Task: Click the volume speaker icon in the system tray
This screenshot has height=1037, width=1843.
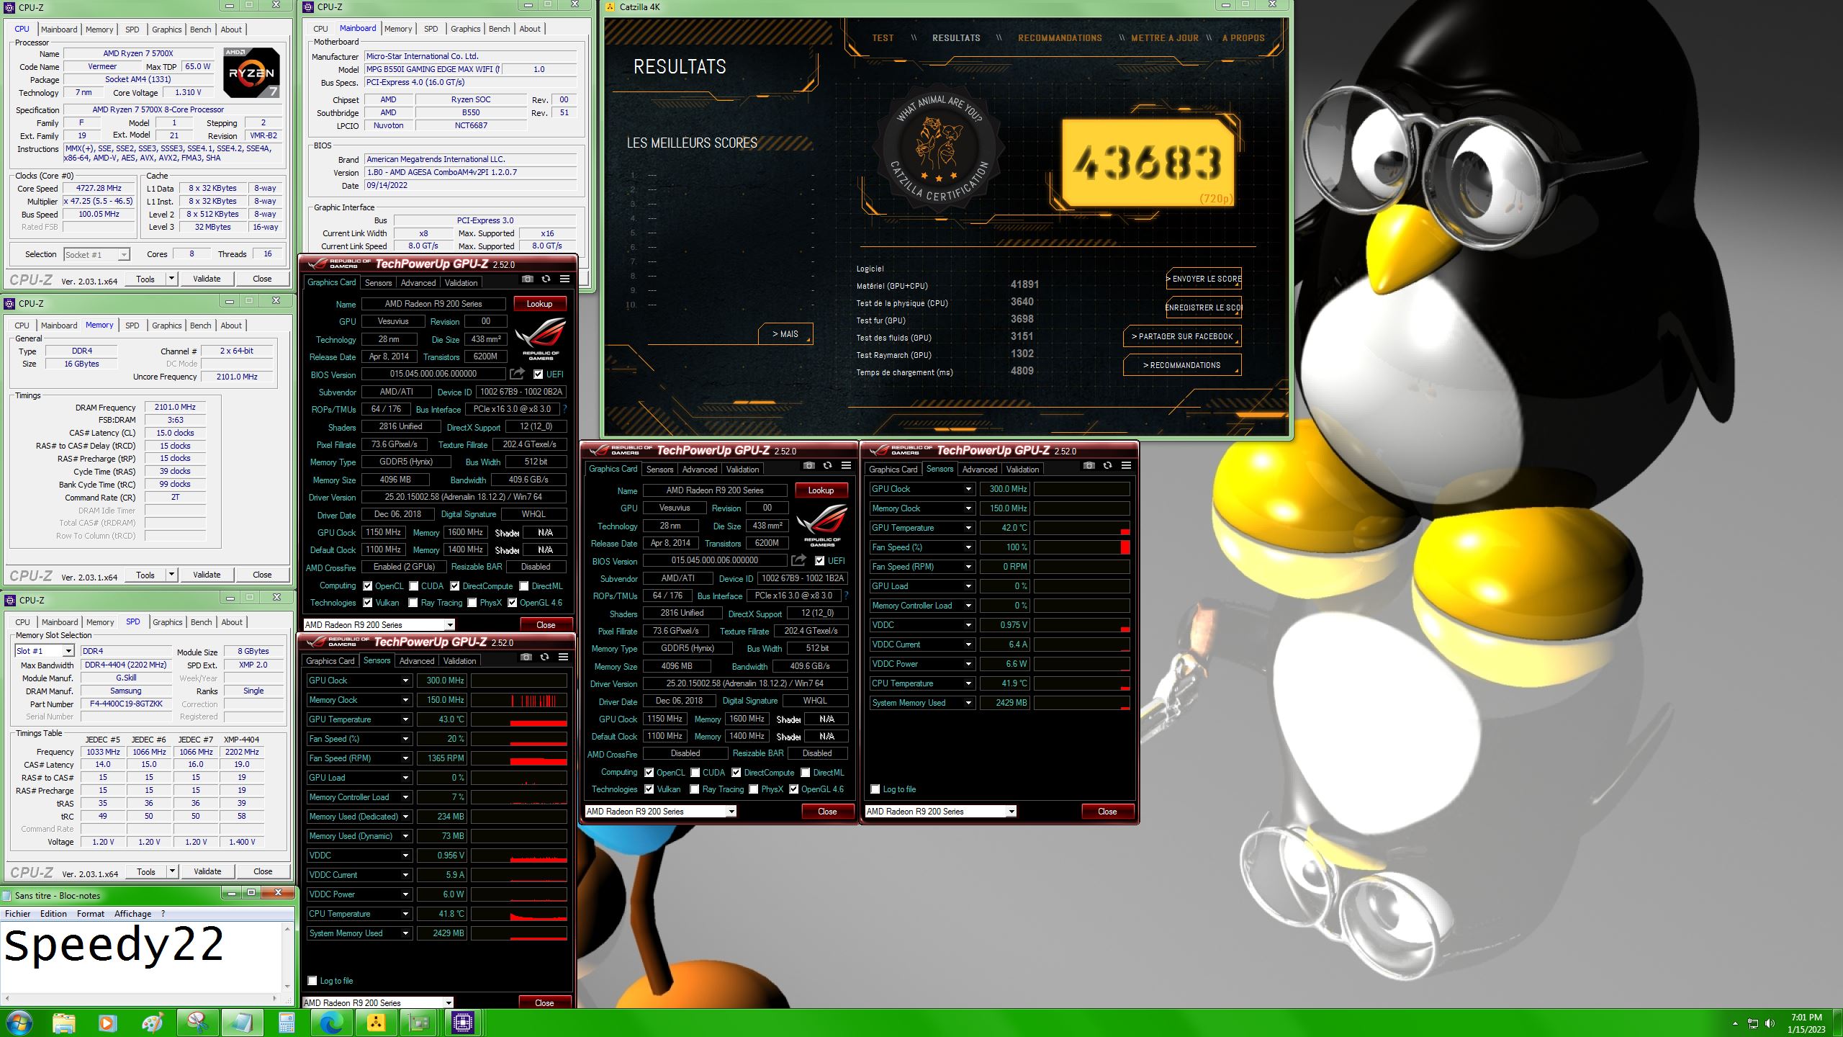Action: click(1770, 1023)
